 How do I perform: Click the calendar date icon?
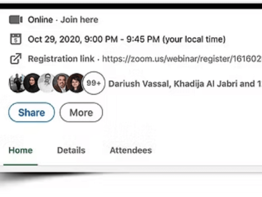click(16, 39)
